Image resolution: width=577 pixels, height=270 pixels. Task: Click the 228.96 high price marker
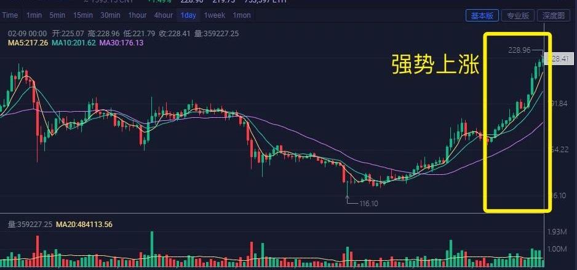(x=520, y=50)
